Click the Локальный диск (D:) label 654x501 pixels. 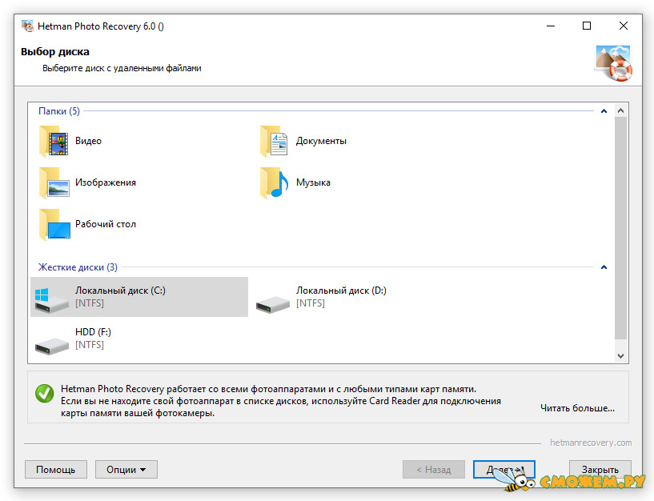(x=341, y=291)
